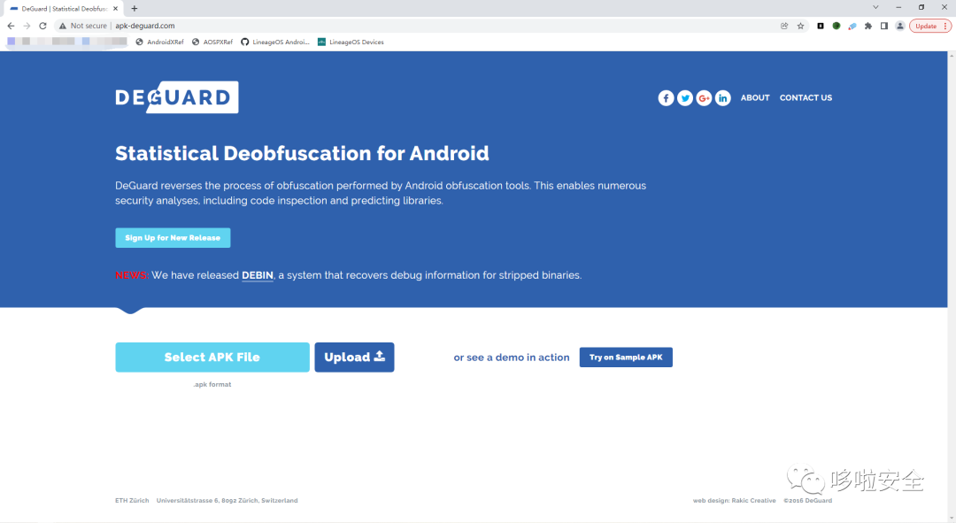Click the black square extension icon

coord(821,26)
